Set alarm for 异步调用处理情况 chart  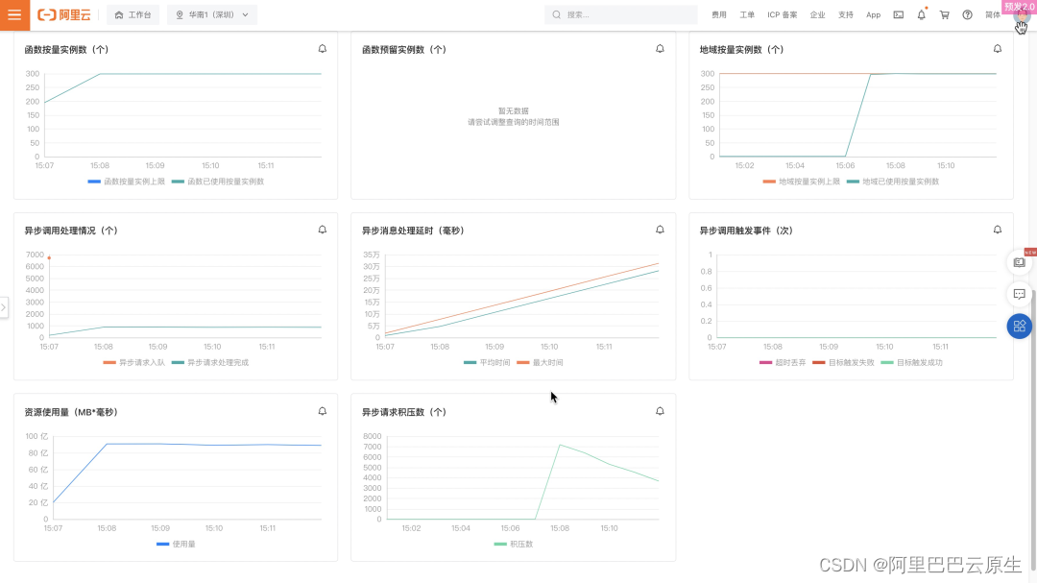[x=322, y=230]
